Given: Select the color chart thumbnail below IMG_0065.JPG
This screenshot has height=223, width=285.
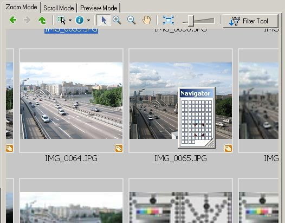Looking at the screenshot, I should click(x=180, y=207).
